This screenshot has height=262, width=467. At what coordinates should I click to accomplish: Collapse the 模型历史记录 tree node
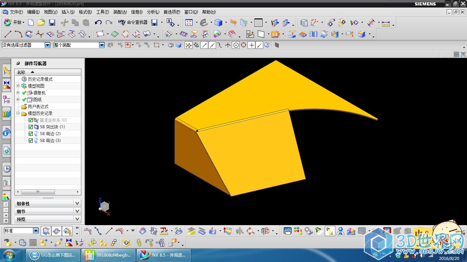[x=18, y=113]
